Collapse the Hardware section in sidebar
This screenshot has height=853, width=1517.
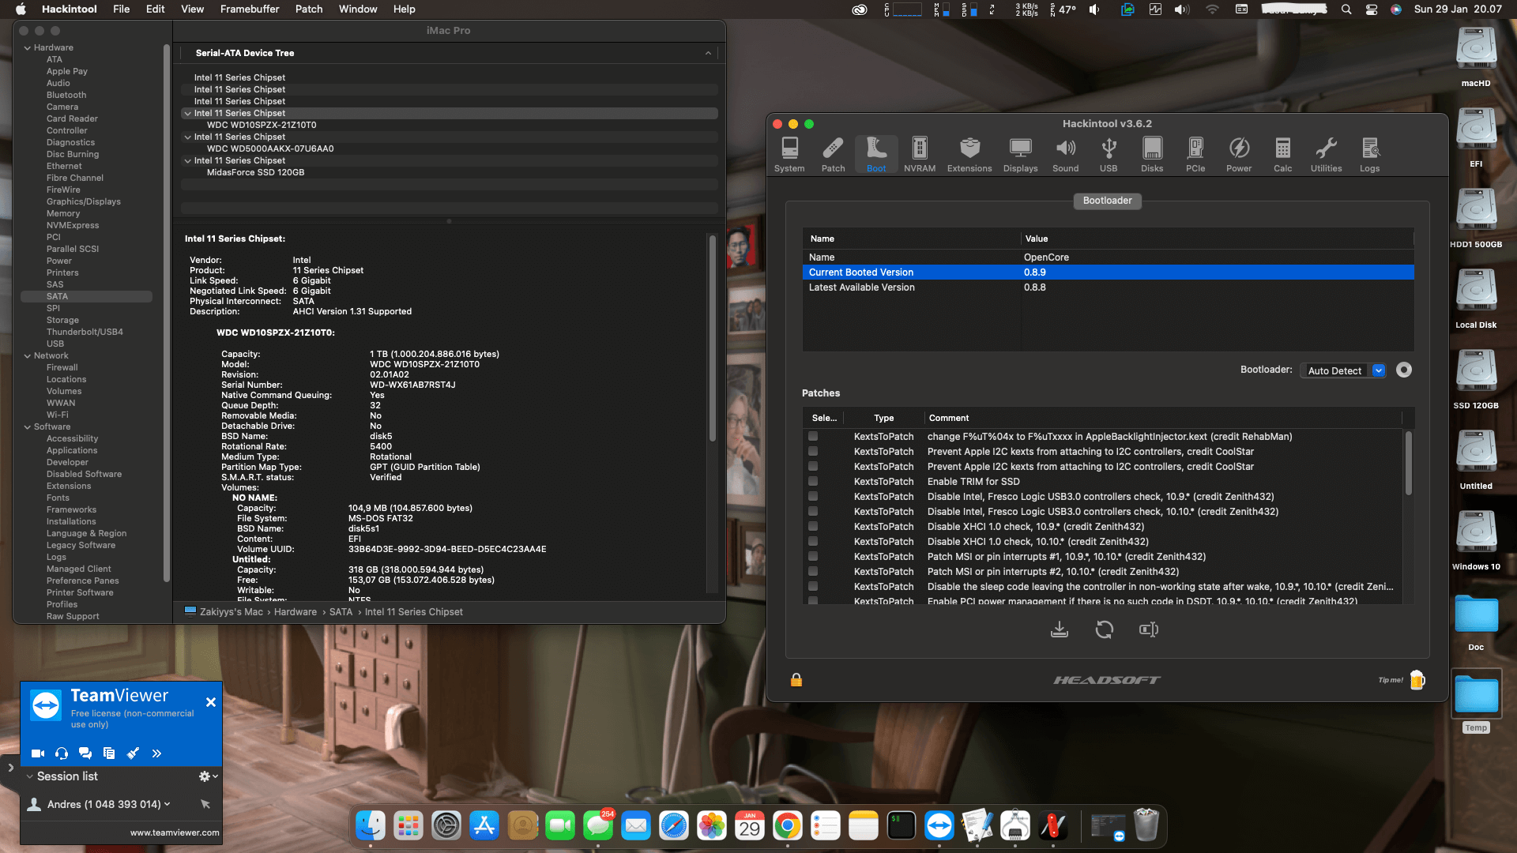(28, 47)
